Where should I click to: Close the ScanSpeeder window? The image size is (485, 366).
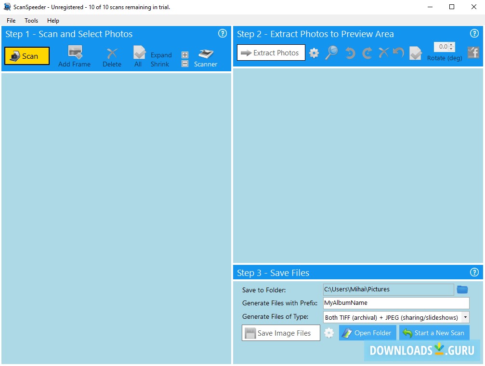473,7
